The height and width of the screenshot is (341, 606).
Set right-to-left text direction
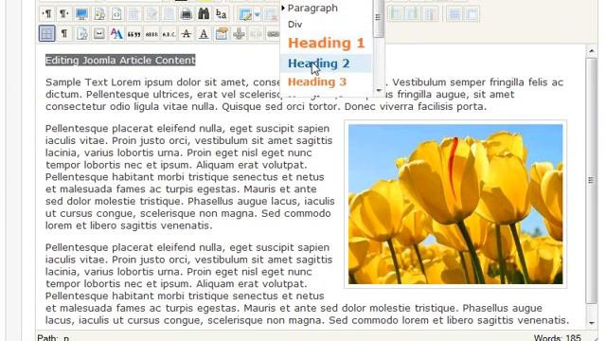tap(64, 14)
